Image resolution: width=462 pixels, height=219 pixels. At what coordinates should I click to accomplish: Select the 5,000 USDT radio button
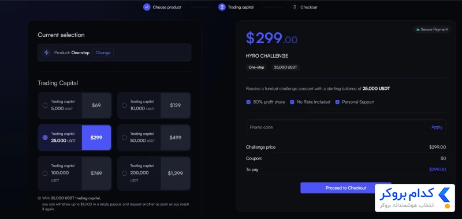[x=45, y=105]
